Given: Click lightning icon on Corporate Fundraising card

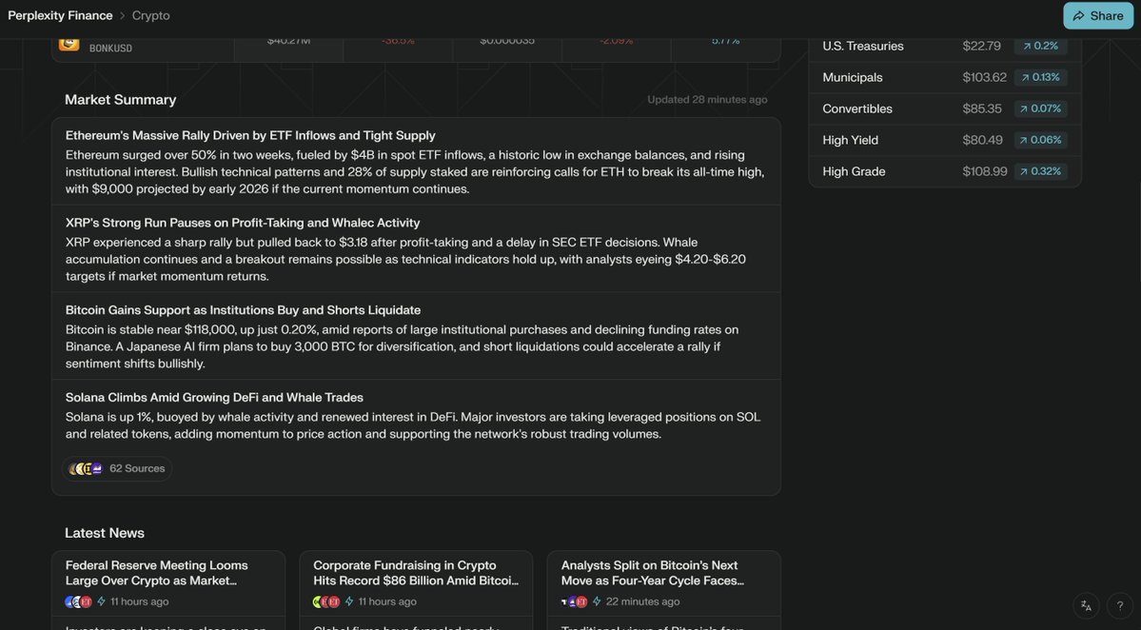Looking at the screenshot, I should tap(349, 601).
